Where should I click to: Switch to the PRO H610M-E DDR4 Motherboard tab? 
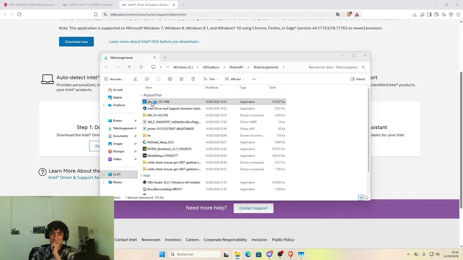(x=30, y=5)
